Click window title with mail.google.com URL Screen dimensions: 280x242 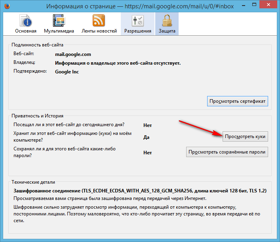point(140,6)
